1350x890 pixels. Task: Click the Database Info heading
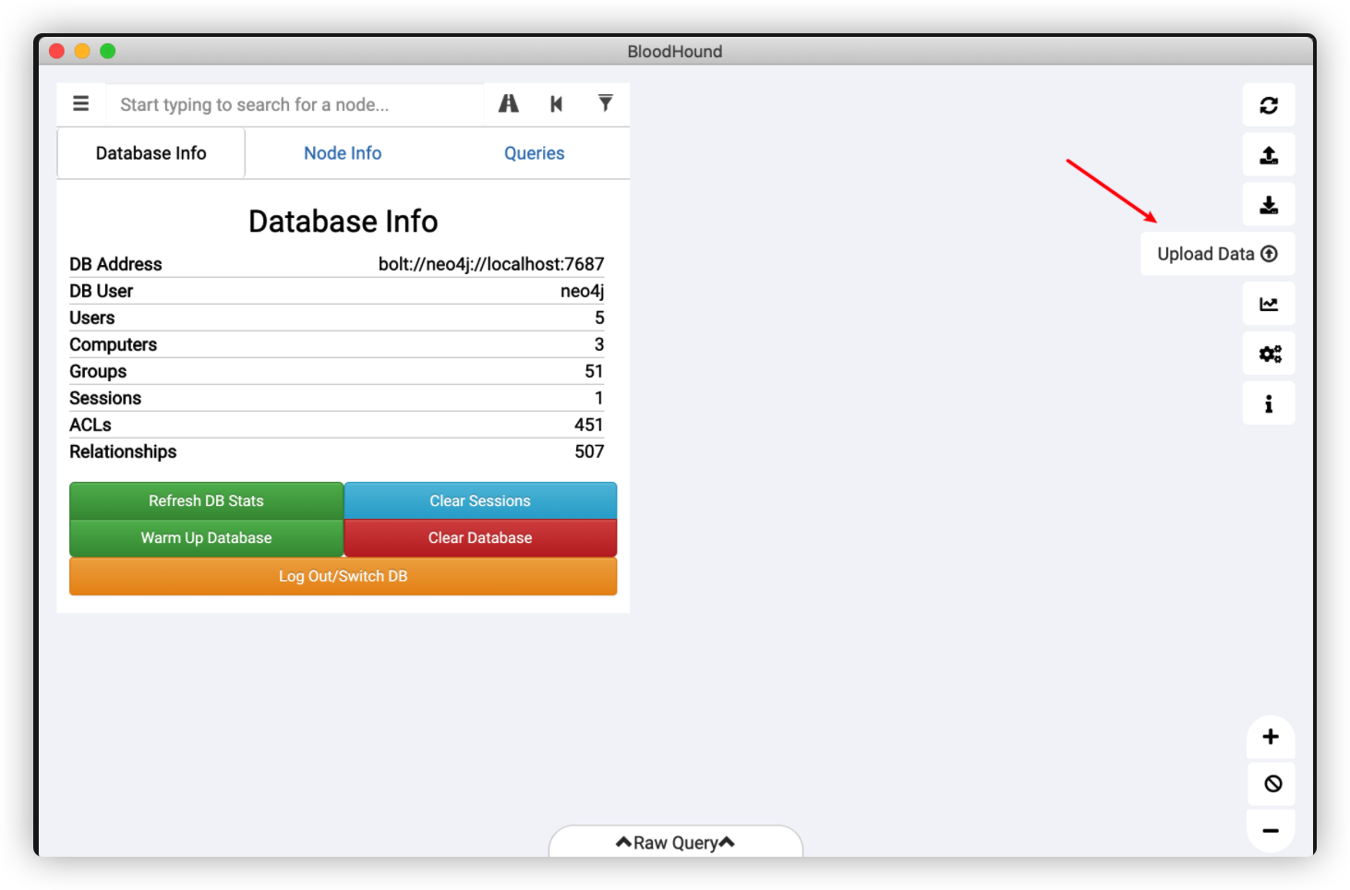tap(344, 222)
